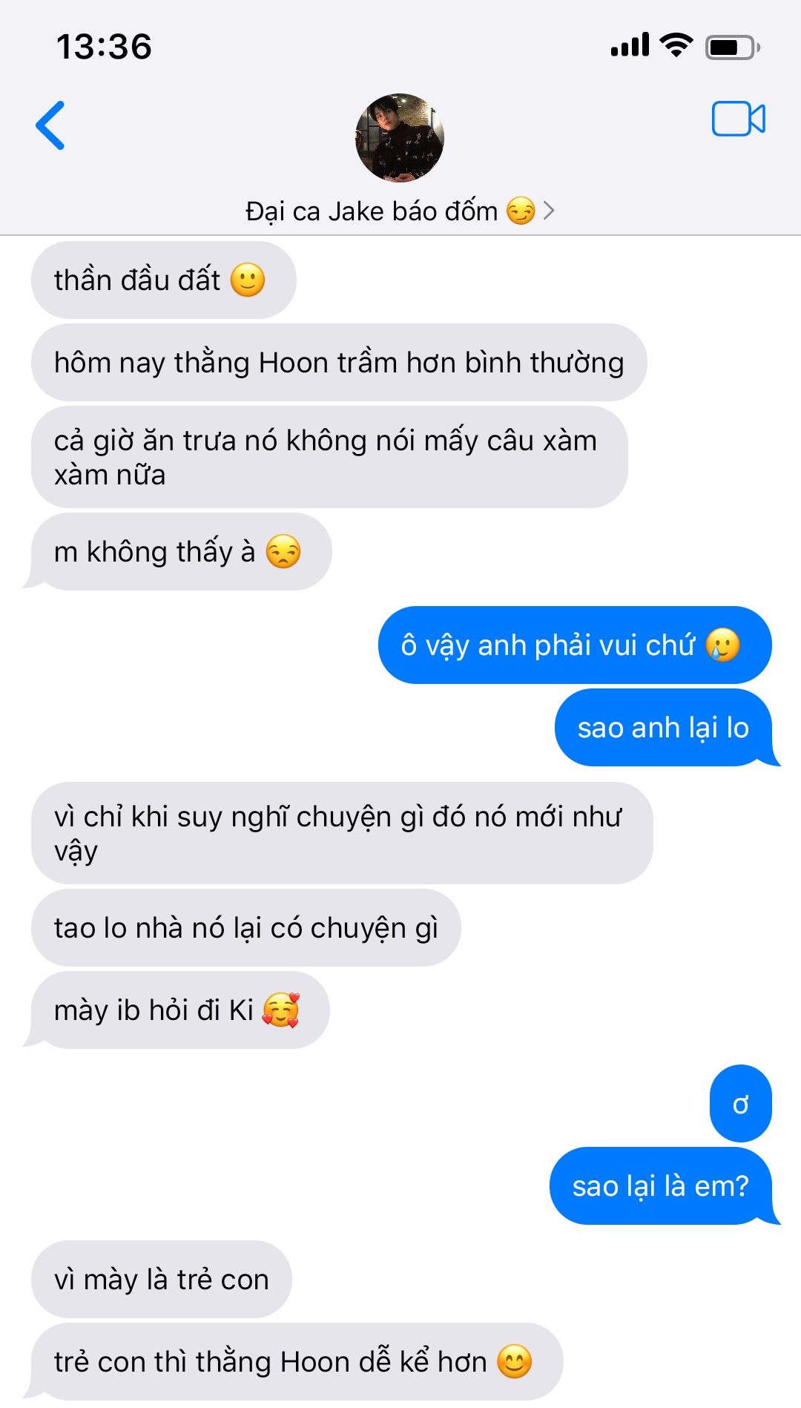Tap message 'tao lo nhà nó lại có chuyện gì'
The image size is (801, 1408).
pos(246,928)
